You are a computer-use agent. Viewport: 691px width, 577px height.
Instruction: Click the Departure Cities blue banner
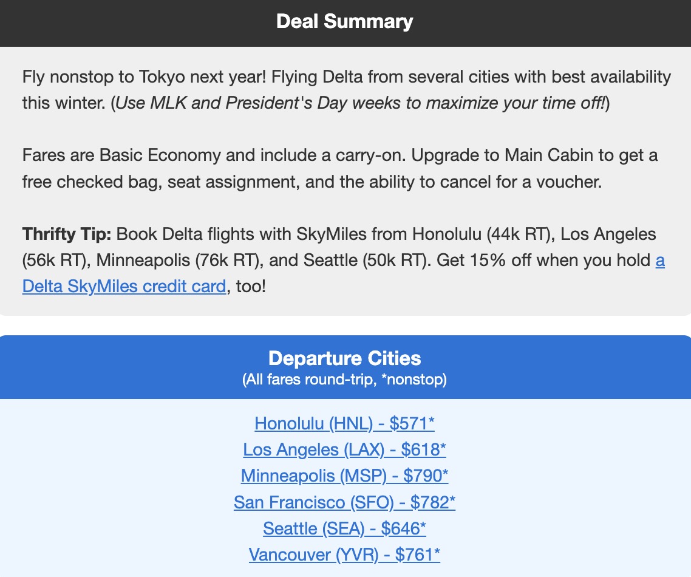(x=344, y=358)
